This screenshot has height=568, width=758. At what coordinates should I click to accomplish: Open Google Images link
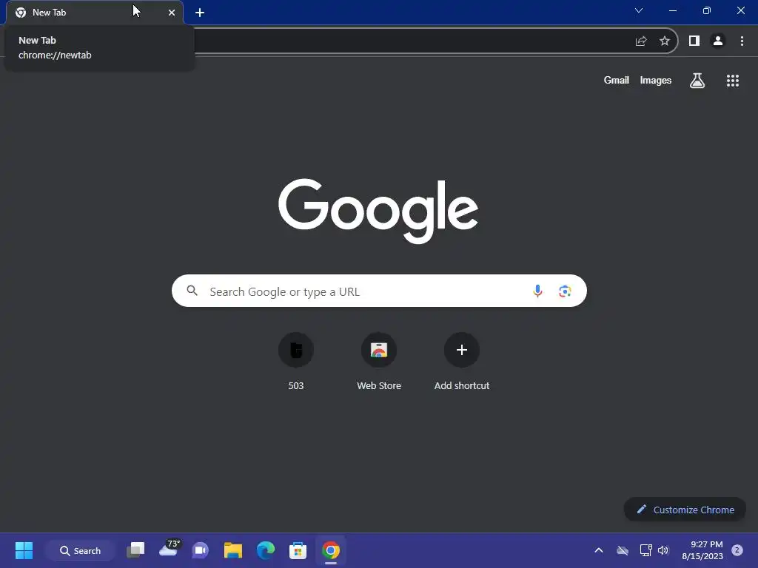[x=656, y=80]
